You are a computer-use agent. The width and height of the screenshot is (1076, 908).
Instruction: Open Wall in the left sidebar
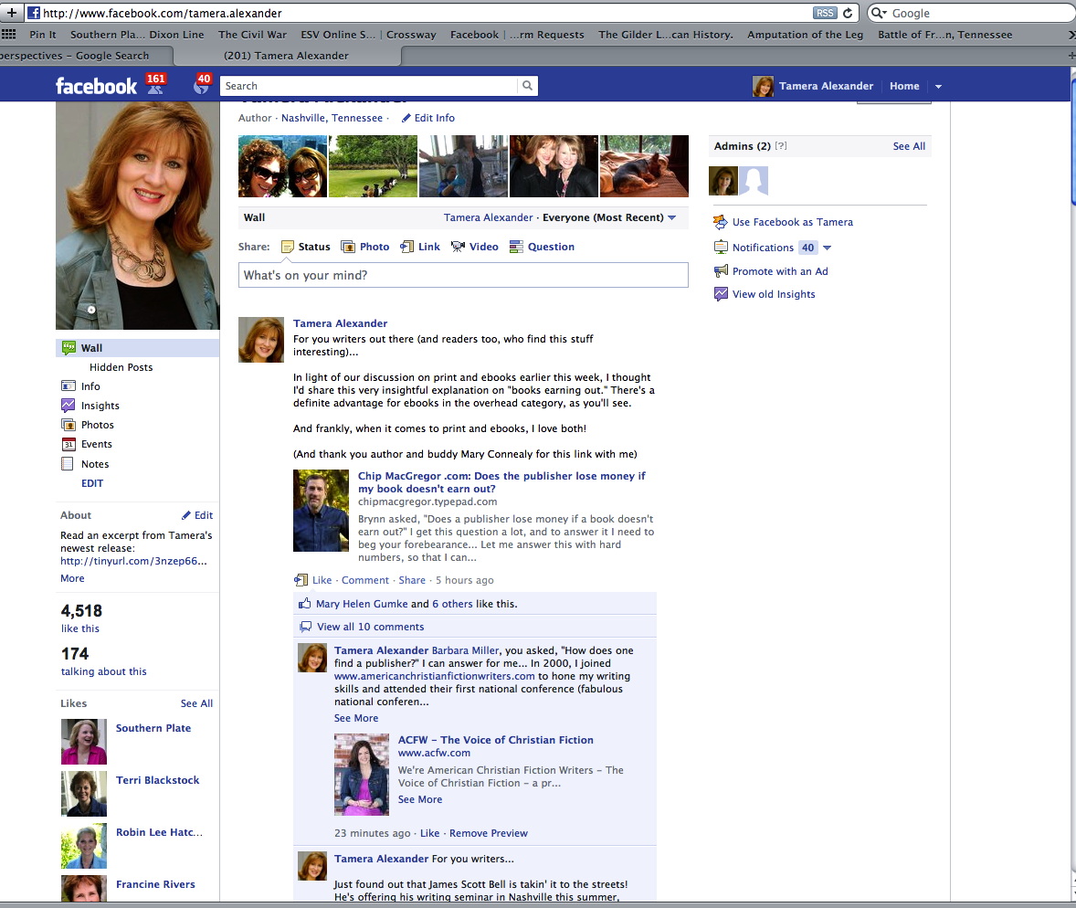(x=137, y=348)
